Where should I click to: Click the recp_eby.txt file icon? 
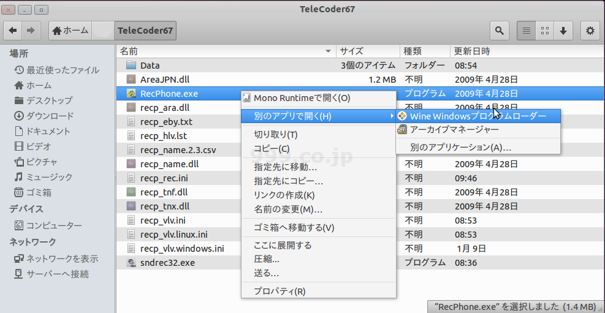pyautogui.click(x=132, y=122)
